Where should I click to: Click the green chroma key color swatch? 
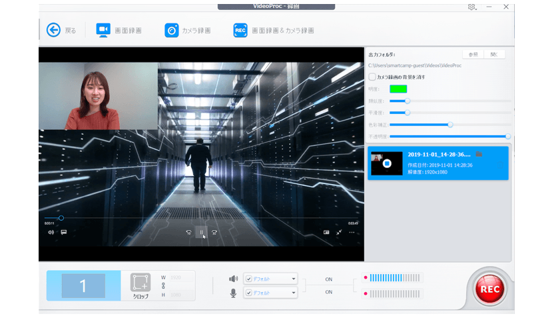tap(398, 89)
